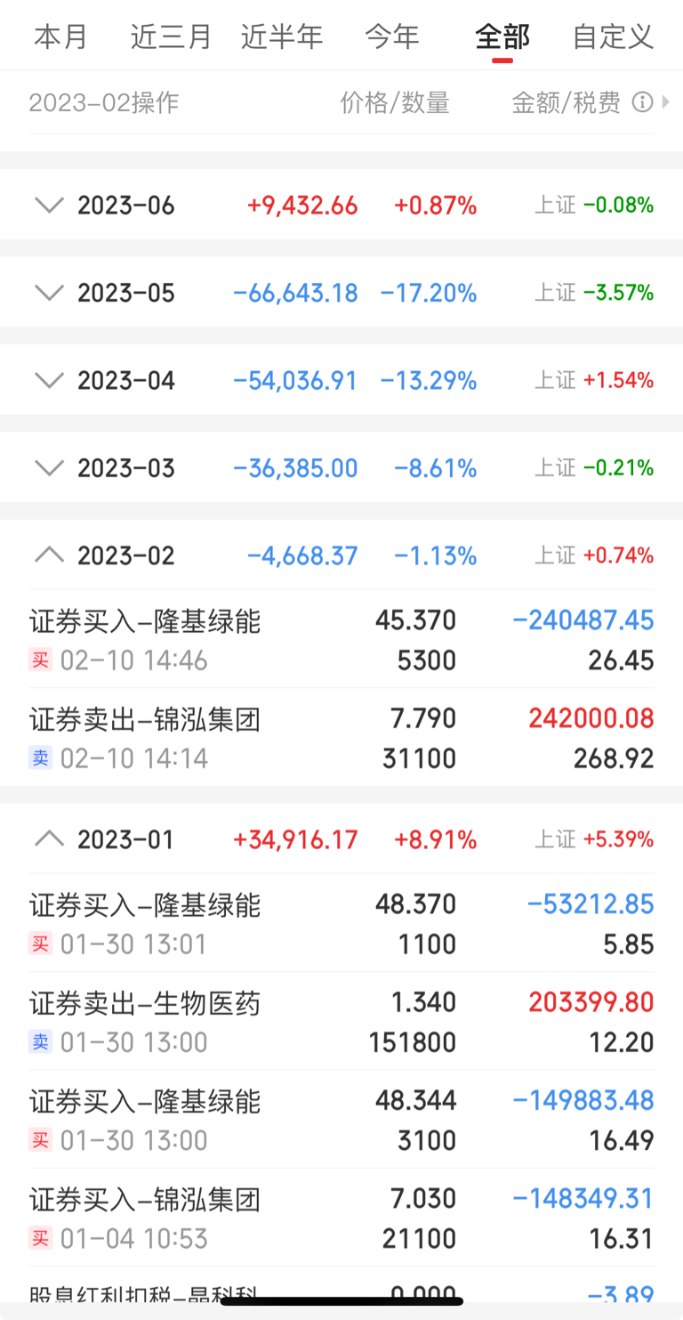Tap the 卖 badge on the 02-10 14:14 record
The width and height of the screenshot is (683, 1320).
coord(40,758)
